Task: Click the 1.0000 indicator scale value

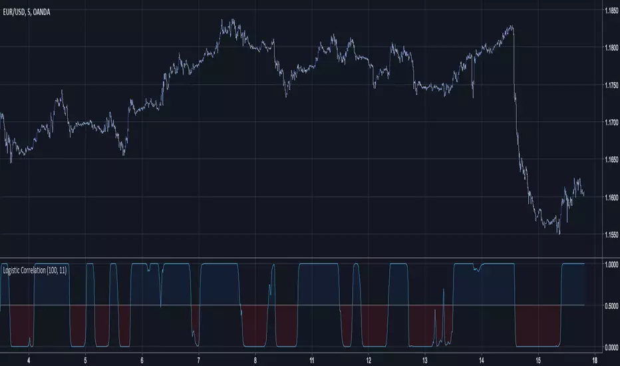Action: pyautogui.click(x=611, y=264)
